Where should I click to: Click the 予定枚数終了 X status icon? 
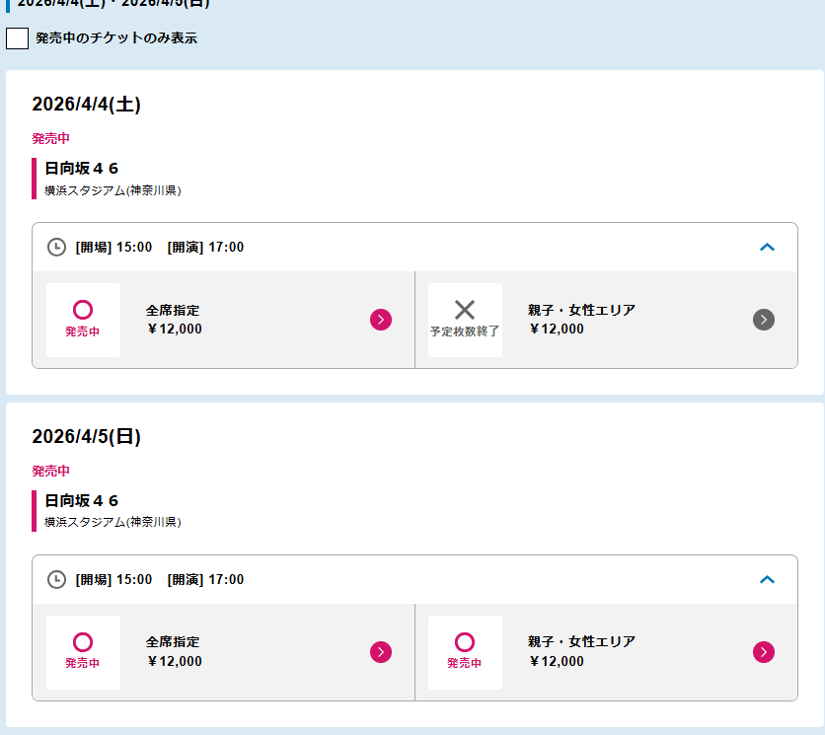465,311
